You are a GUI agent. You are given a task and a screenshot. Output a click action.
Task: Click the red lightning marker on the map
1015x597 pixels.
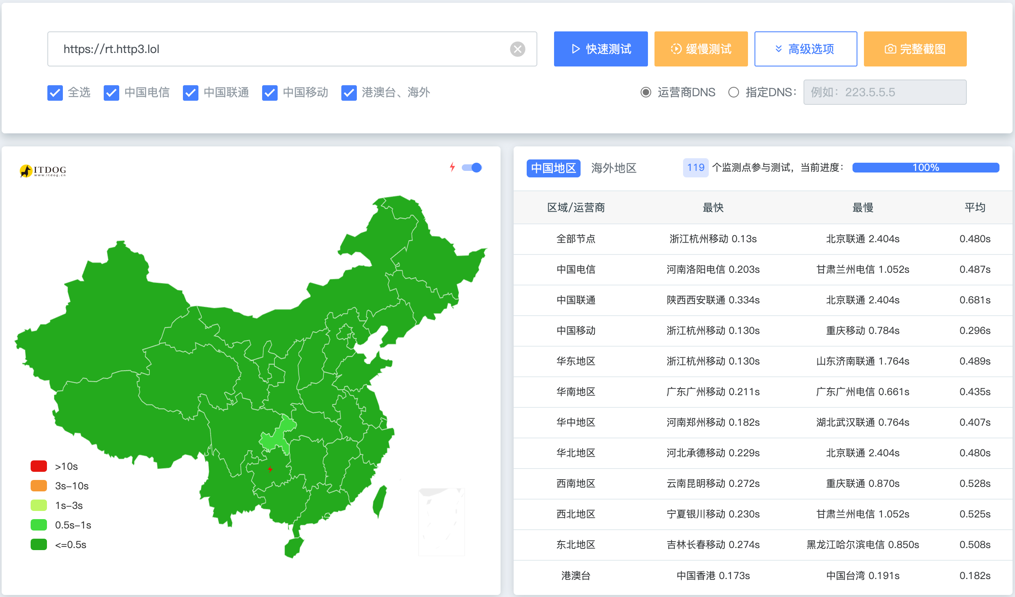coord(270,469)
